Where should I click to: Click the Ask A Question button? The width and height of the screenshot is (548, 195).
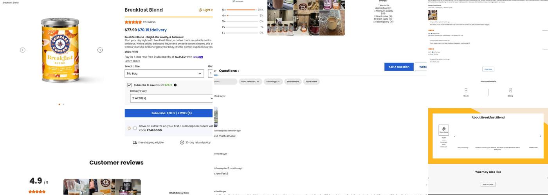click(399, 67)
